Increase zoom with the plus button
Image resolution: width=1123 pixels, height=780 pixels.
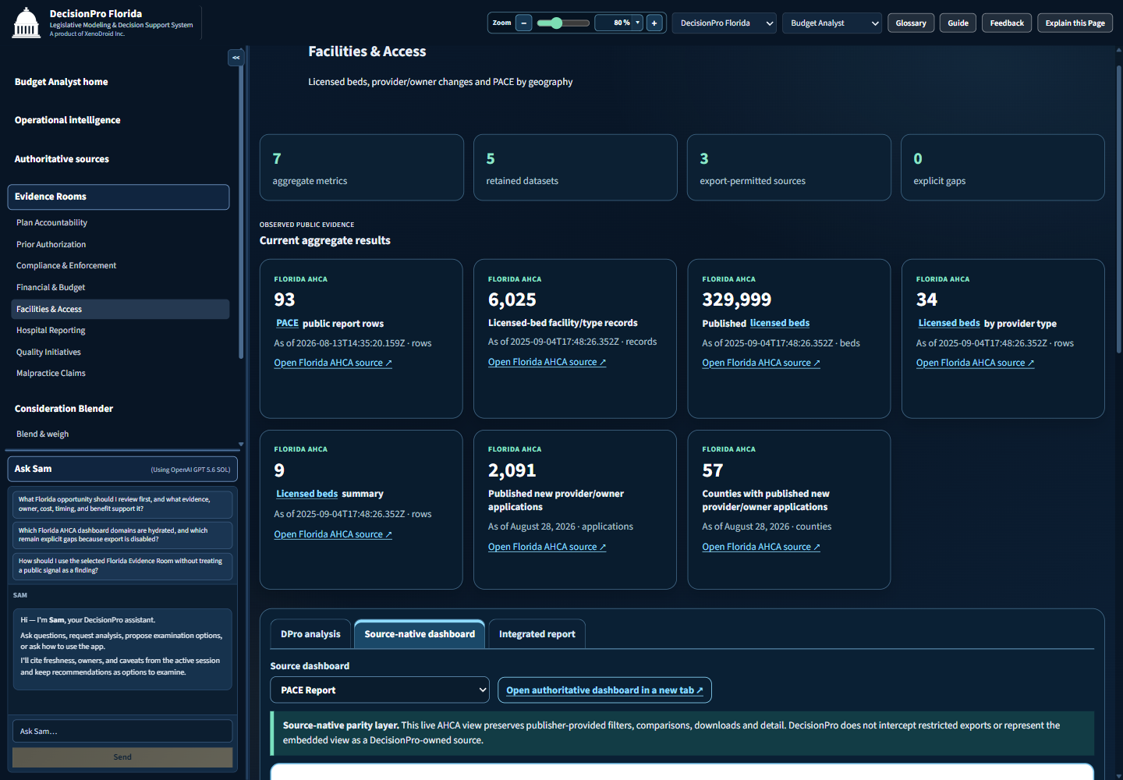point(654,23)
